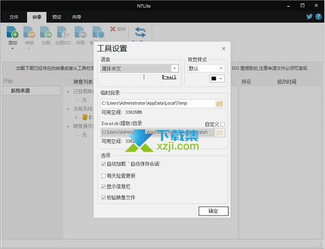325x249 pixels.
Task: Click the 加载 (Load) toolbar icon
Action: click(46, 32)
